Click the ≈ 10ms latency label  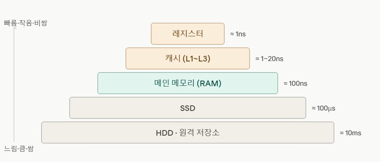(350, 133)
